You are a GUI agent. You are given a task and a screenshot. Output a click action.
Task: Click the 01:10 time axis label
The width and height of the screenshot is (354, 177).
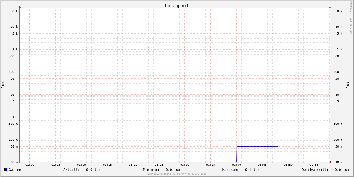81,165
